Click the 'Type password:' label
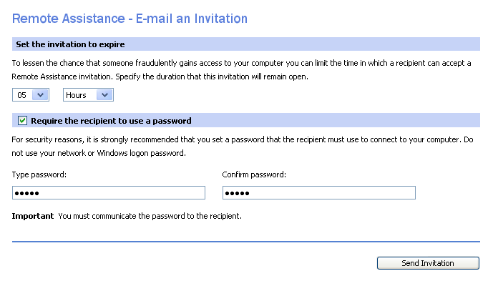The image size is (493, 286). [x=39, y=174]
